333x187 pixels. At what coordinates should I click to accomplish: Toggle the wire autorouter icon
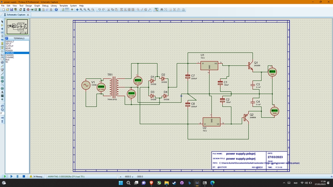[x=156, y=10]
